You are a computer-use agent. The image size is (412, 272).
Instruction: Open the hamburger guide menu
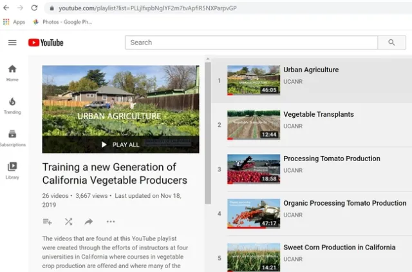click(12, 43)
